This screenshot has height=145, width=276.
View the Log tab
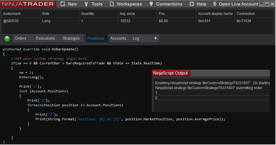click(x=136, y=38)
